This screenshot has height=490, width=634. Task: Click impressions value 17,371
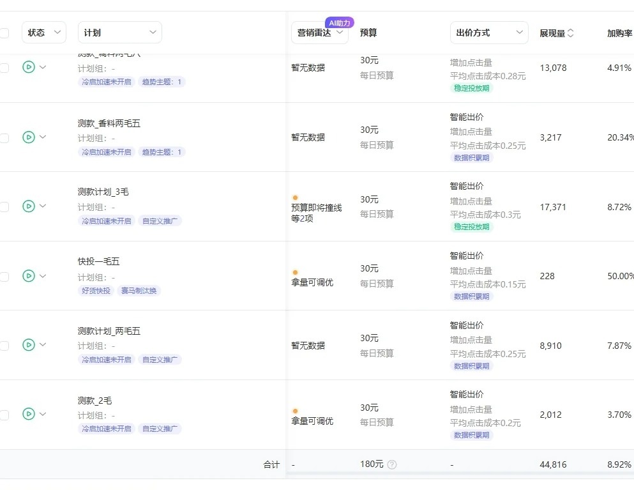coord(553,207)
